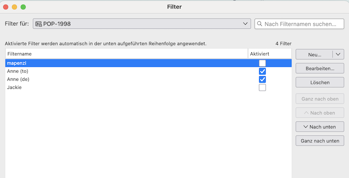349x178 pixels.
Task: Select the Anne (de) filter row
Action: (148, 79)
